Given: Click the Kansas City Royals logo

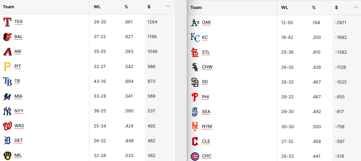Looking at the screenshot, I should [195, 37].
